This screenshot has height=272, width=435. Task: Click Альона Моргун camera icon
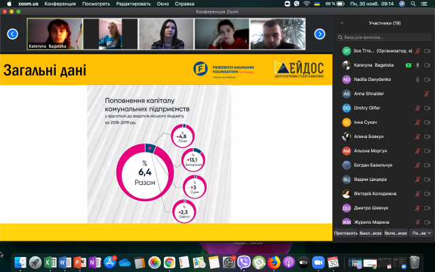click(428, 151)
